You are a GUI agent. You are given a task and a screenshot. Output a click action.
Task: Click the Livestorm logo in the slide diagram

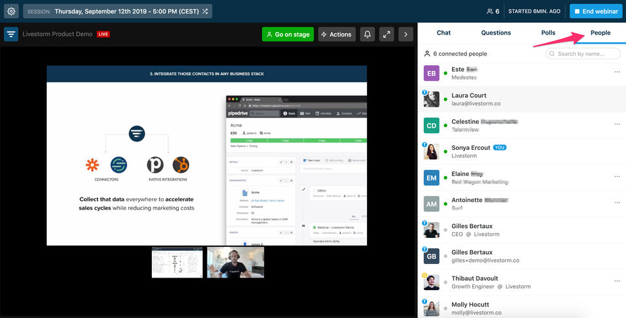point(137,134)
